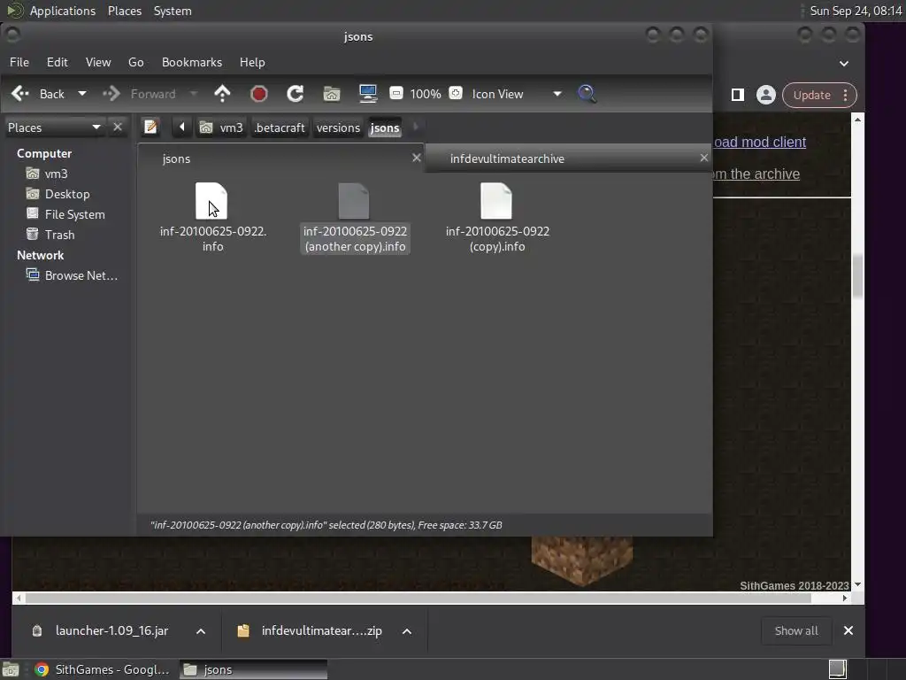Expand options for infdevultimatear zip download
The height and width of the screenshot is (680, 906).
407,630
